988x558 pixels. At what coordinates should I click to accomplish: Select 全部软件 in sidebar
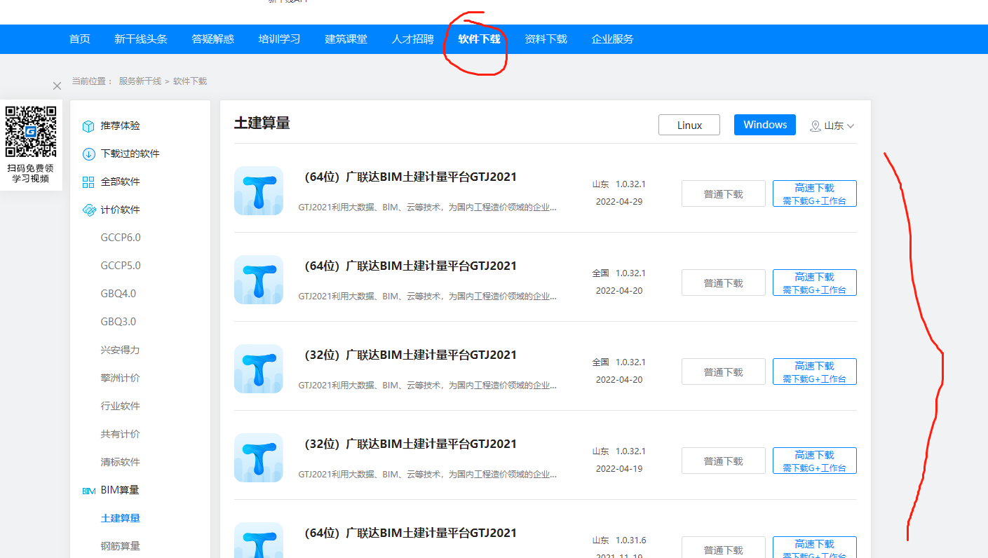point(121,182)
